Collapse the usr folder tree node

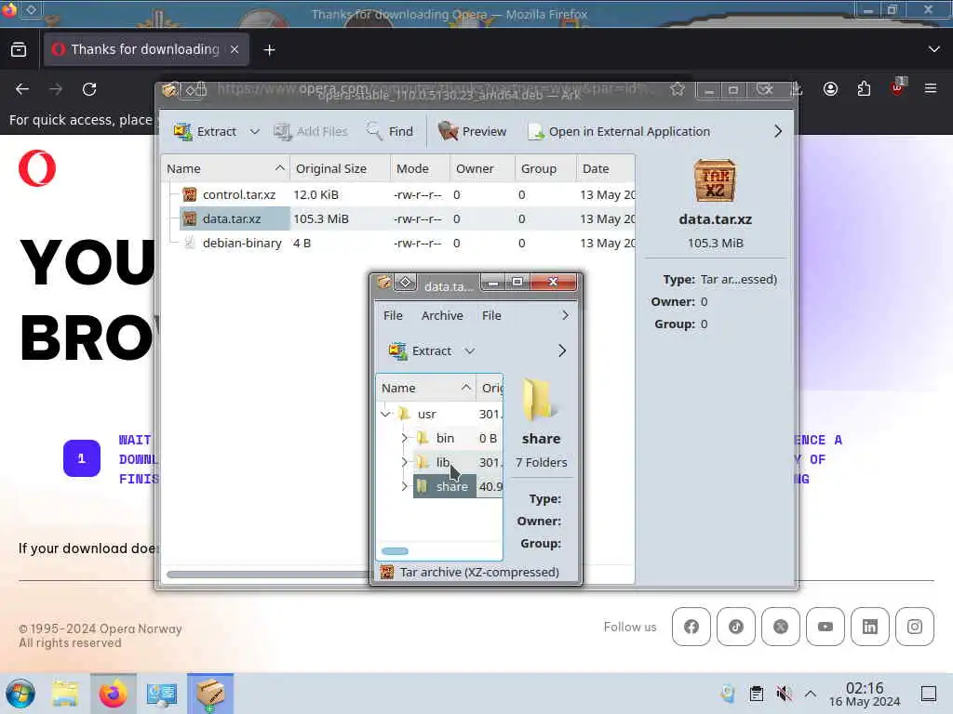click(x=386, y=414)
